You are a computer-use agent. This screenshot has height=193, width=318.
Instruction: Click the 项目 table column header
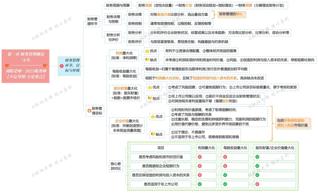(x=160, y=148)
